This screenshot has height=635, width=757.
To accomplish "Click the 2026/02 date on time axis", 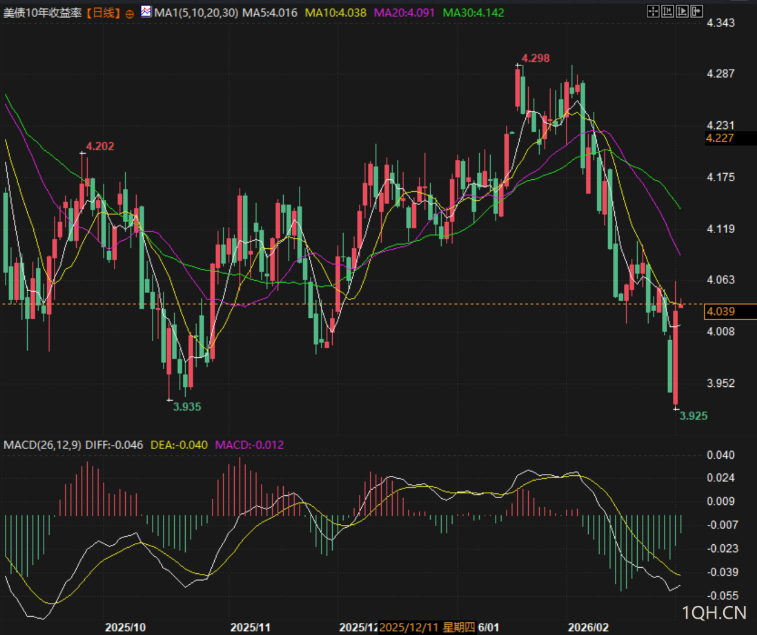I will click(588, 627).
